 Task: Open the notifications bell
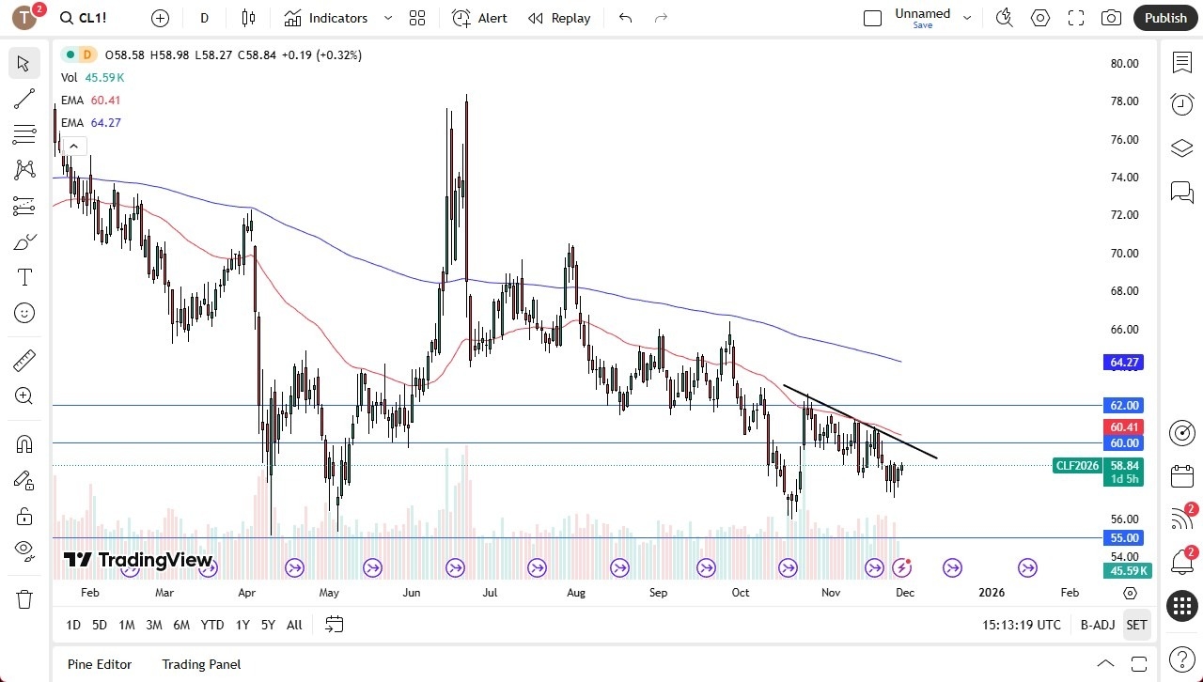tap(1181, 561)
